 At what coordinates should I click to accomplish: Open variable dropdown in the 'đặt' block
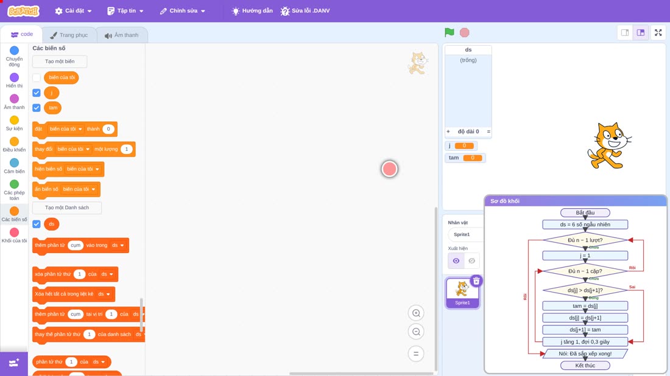coord(66,129)
